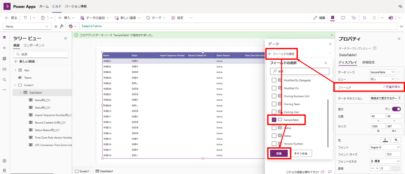This screenshot has width=405, height=174.
Task: Check the Owning User checkbox
Action: (x=274, y=112)
